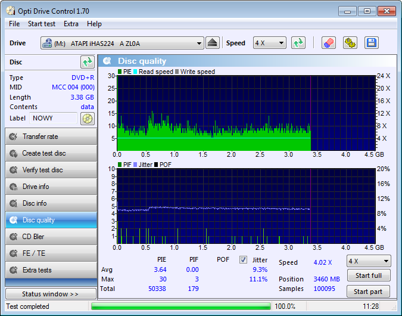Click Read speed cyan legend swatch
The image size is (402, 316).
135,72
